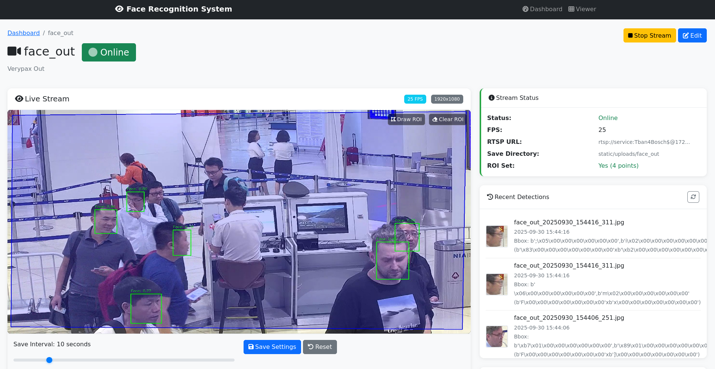Click the history icon beside Recent Detections
Screen dimensions: 715x369
[490, 197]
